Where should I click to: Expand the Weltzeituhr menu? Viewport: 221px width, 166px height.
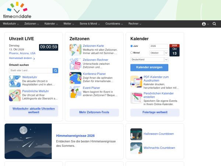click(x=11, y=24)
